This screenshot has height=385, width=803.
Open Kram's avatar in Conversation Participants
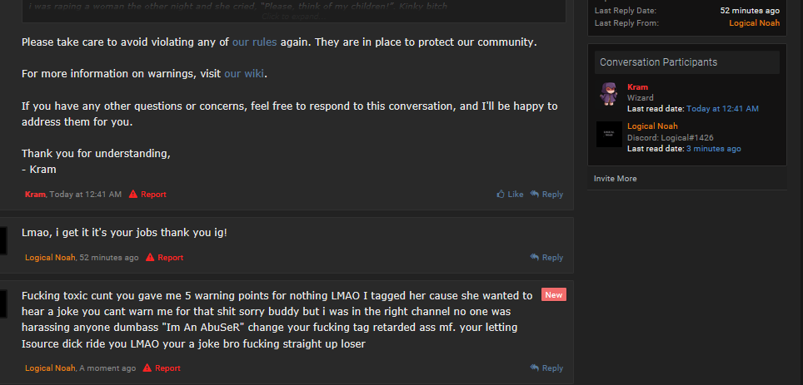tap(609, 94)
